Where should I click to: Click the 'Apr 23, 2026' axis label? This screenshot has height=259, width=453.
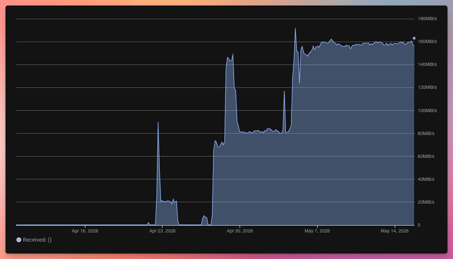pyautogui.click(x=162, y=231)
